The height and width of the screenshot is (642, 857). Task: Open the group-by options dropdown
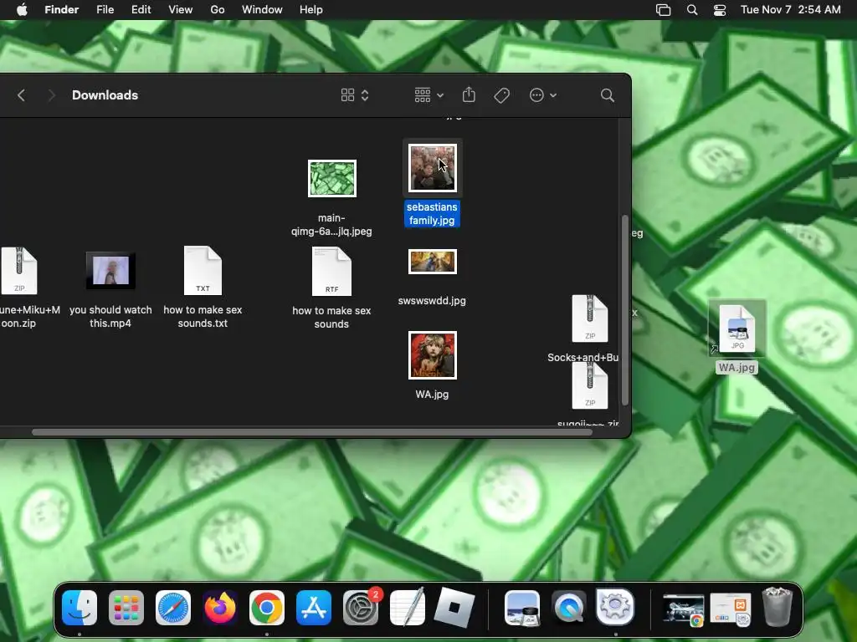tap(428, 95)
